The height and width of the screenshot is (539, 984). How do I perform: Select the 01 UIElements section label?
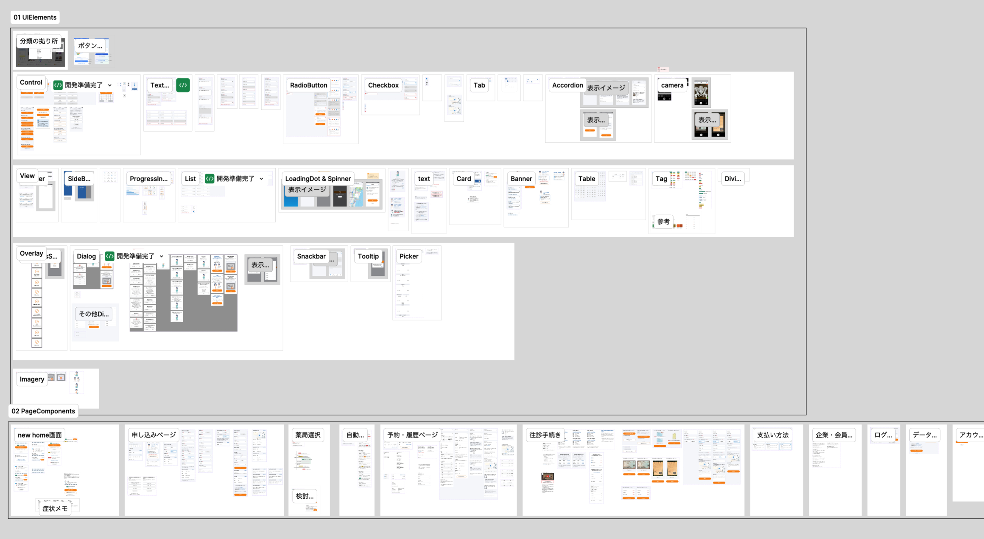35,17
